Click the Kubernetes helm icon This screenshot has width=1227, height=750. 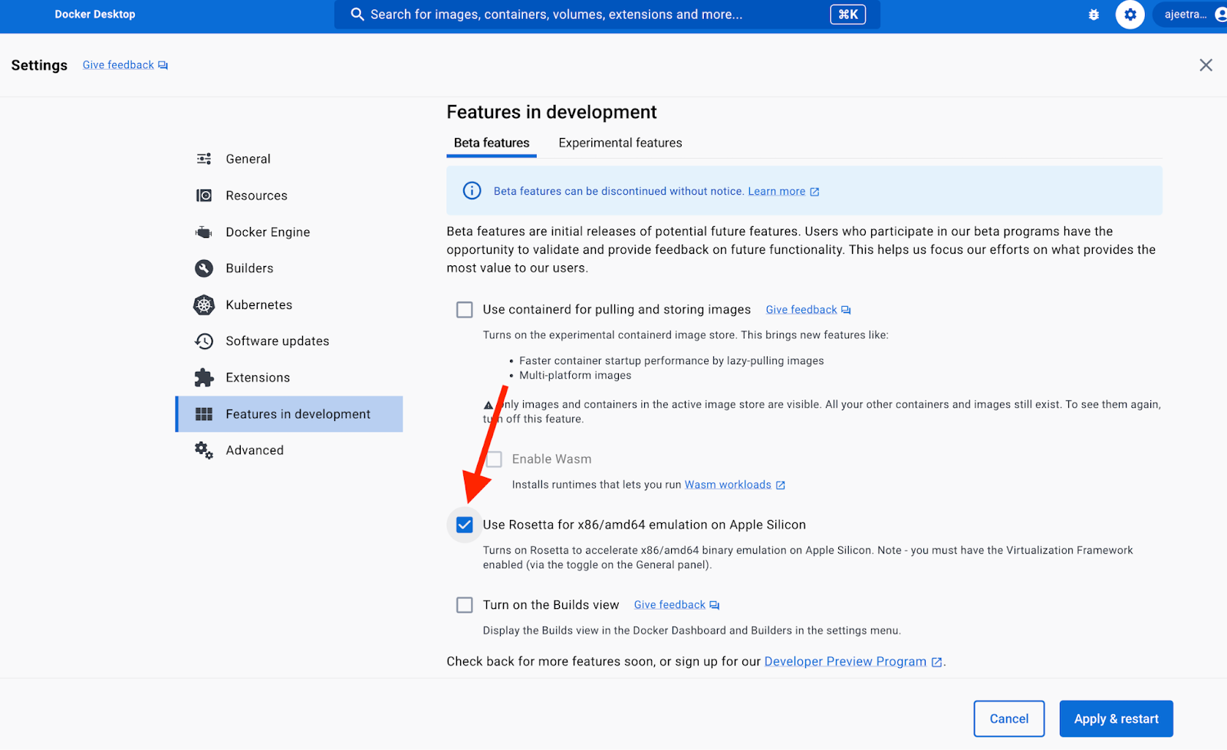[x=204, y=305]
